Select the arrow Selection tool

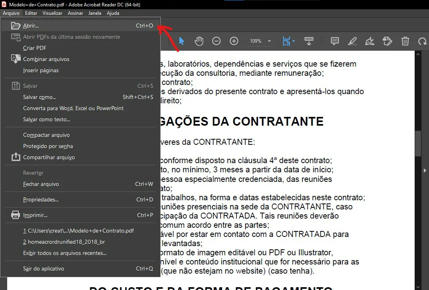pos(181,41)
